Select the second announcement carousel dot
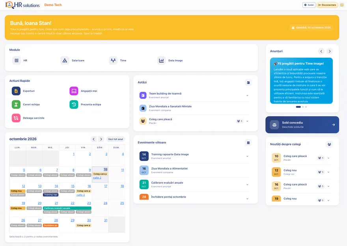This screenshot has width=347, height=246. coord(303,107)
